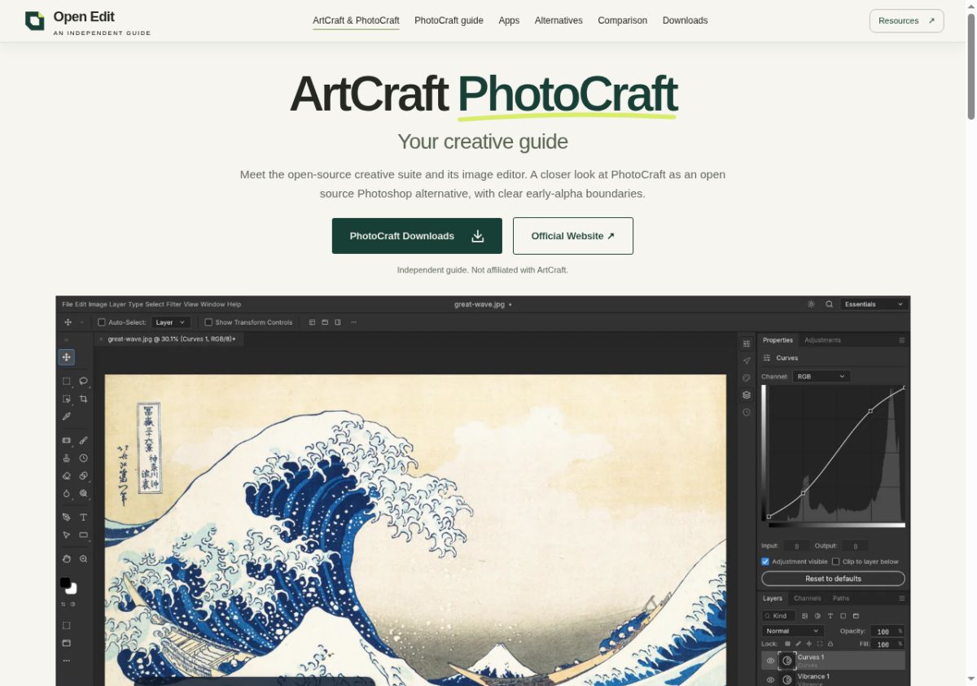Screen dimensions: 977x686
Task: Open the Downloads nav link
Action: point(685,20)
